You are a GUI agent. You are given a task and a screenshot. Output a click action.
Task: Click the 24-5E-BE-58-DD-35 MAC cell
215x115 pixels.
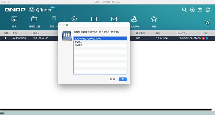(189, 38)
